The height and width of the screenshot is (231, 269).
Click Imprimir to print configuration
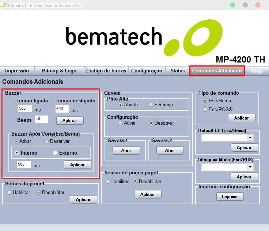click(230, 197)
